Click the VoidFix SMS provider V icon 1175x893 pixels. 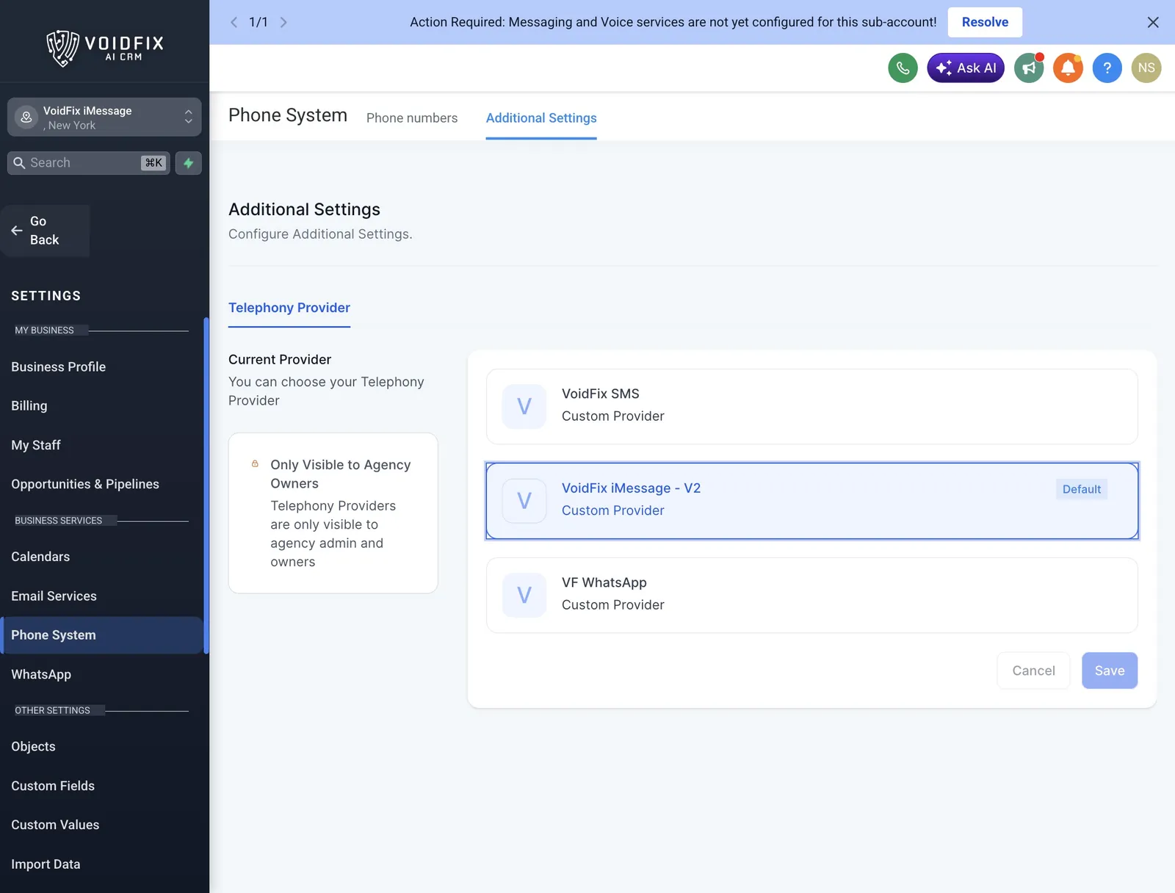click(524, 406)
